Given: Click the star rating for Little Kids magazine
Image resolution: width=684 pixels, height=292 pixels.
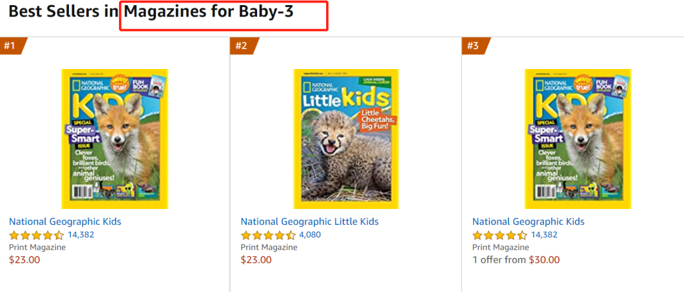Looking at the screenshot, I should pyautogui.click(x=269, y=235).
